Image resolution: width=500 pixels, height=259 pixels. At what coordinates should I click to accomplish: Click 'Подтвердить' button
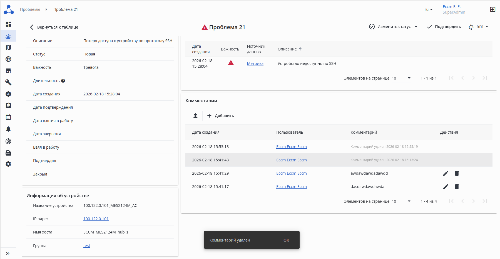(444, 27)
